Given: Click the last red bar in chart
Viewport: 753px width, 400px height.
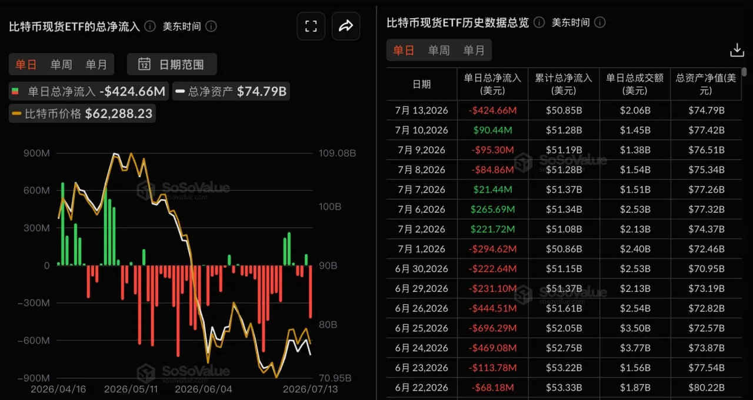Looking at the screenshot, I should tap(311, 291).
